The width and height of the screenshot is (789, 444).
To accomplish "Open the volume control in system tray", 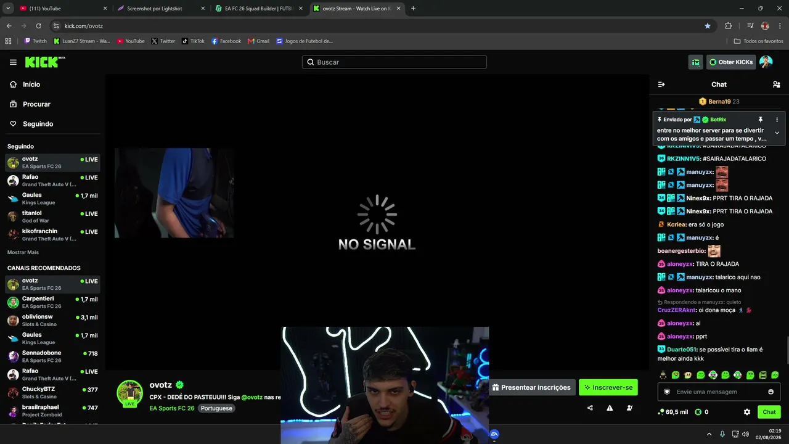I will (x=745, y=434).
